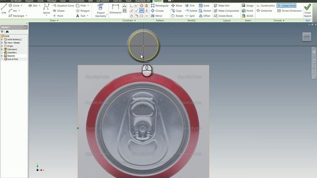Image resolution: width=317 pixels, height=178 pixels.
Task: Toggle Construction line format
Action: 265,5
